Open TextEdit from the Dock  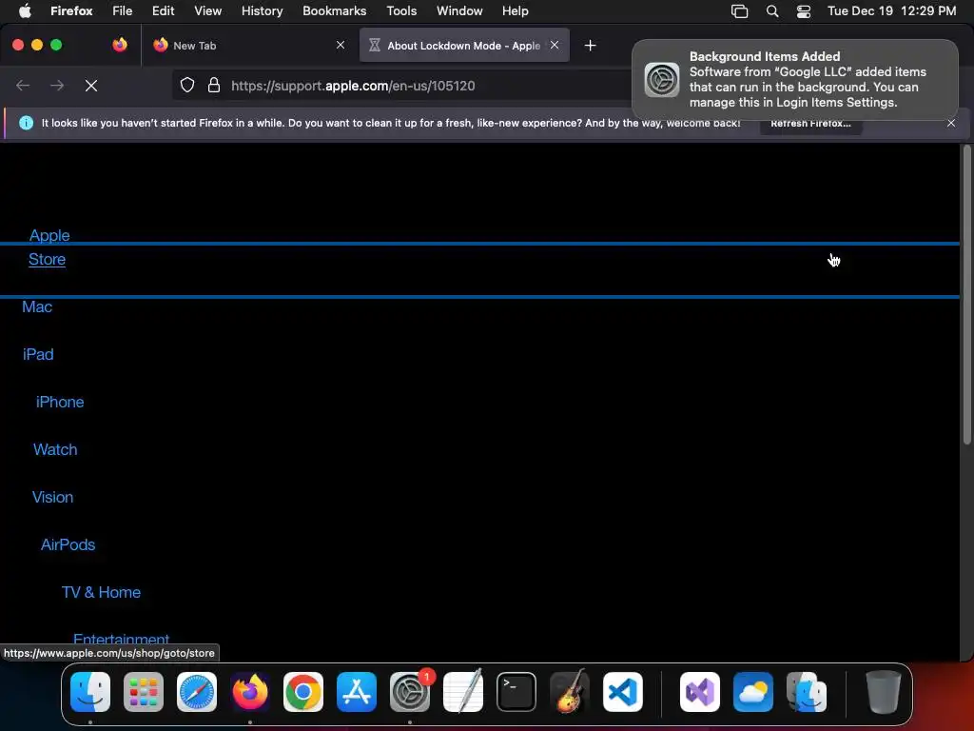463,691
